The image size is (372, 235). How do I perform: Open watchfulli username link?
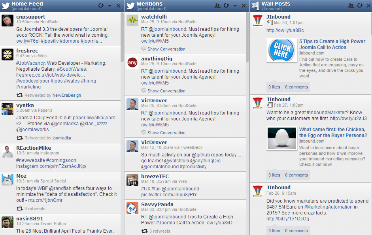[154, 17]
